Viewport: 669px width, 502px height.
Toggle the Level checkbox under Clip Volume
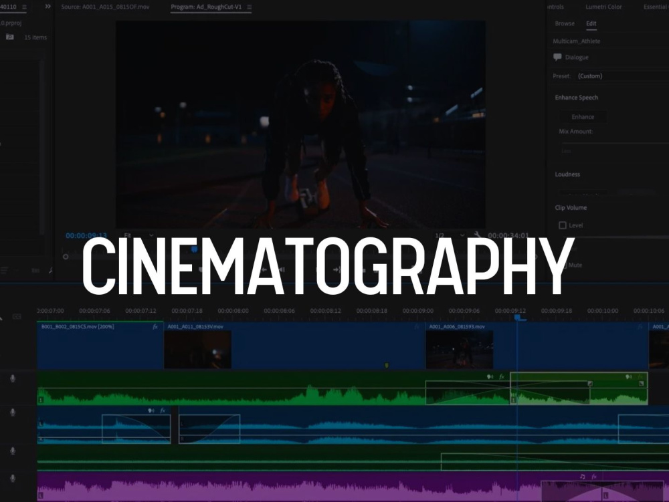[x=563, y=225]
